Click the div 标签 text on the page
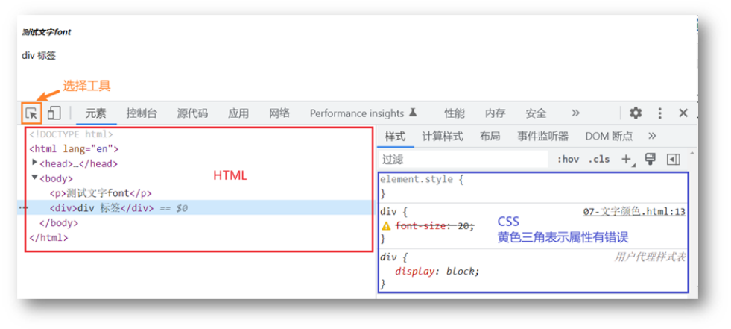This screenshot has width=731, height=329. [39, 55]
